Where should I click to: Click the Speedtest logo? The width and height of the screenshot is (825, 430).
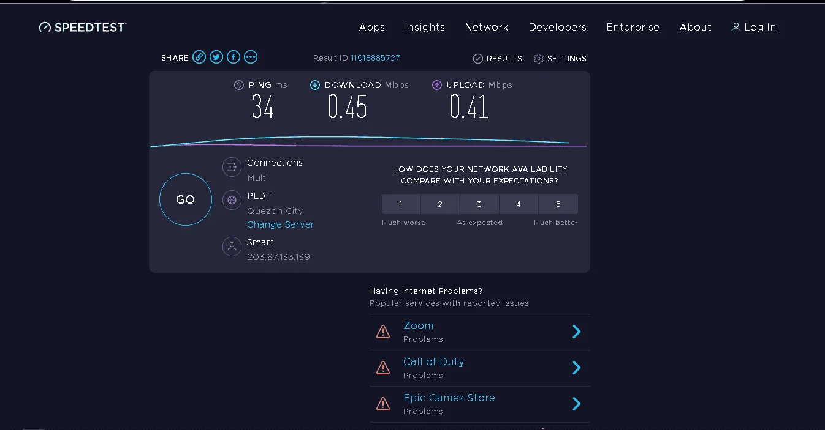83,27
